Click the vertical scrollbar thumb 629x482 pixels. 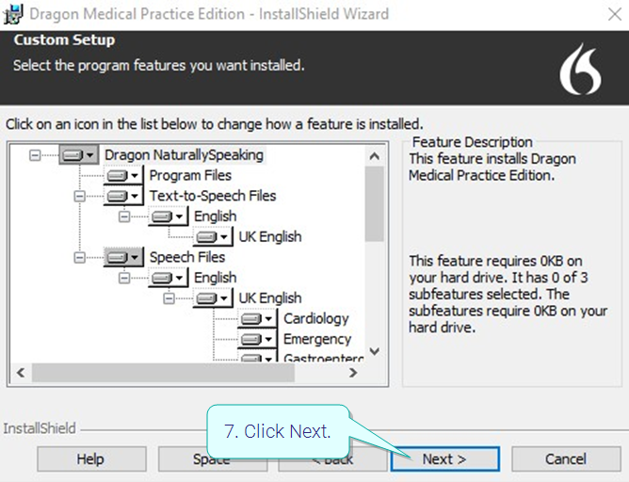(374, 203)
